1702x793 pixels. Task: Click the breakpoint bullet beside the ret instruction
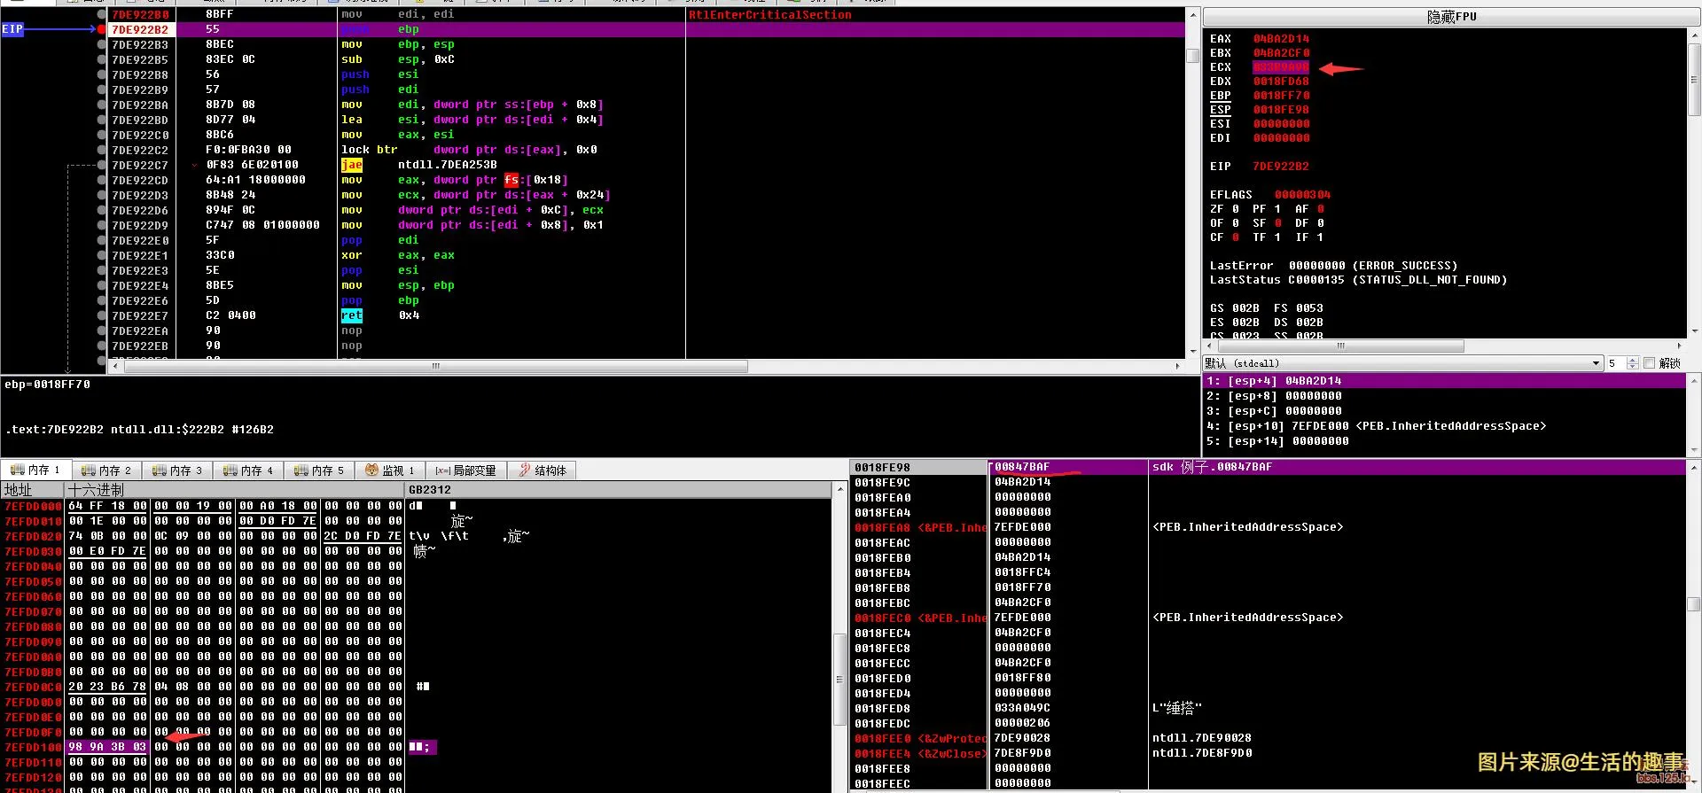pos(101,315)
